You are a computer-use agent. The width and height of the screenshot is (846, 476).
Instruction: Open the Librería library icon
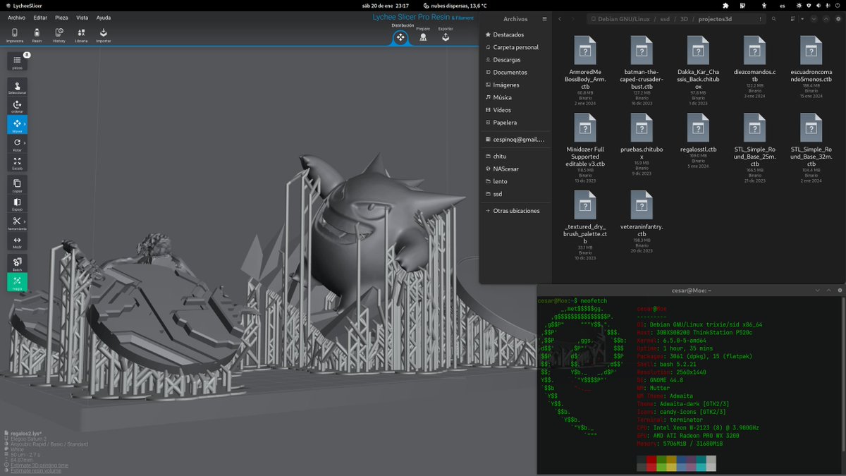point(81,35)
